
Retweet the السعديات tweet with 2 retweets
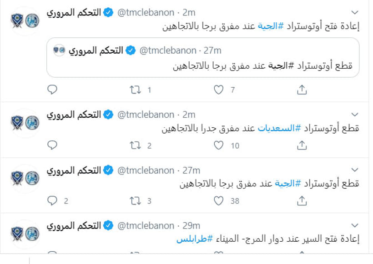click(x=135, y=145)
